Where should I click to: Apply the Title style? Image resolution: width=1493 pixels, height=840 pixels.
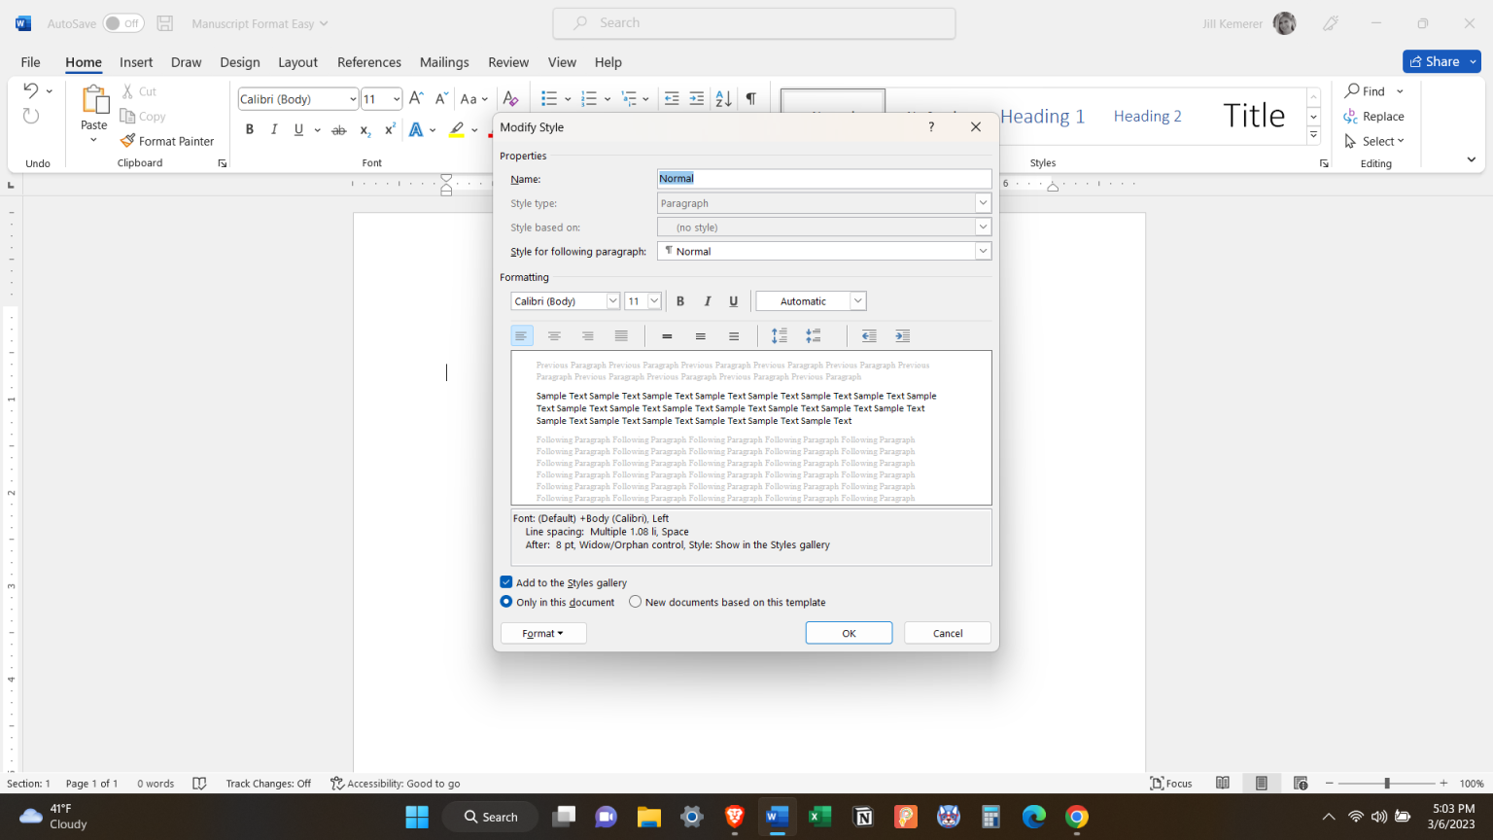[x=1254, y=116]
